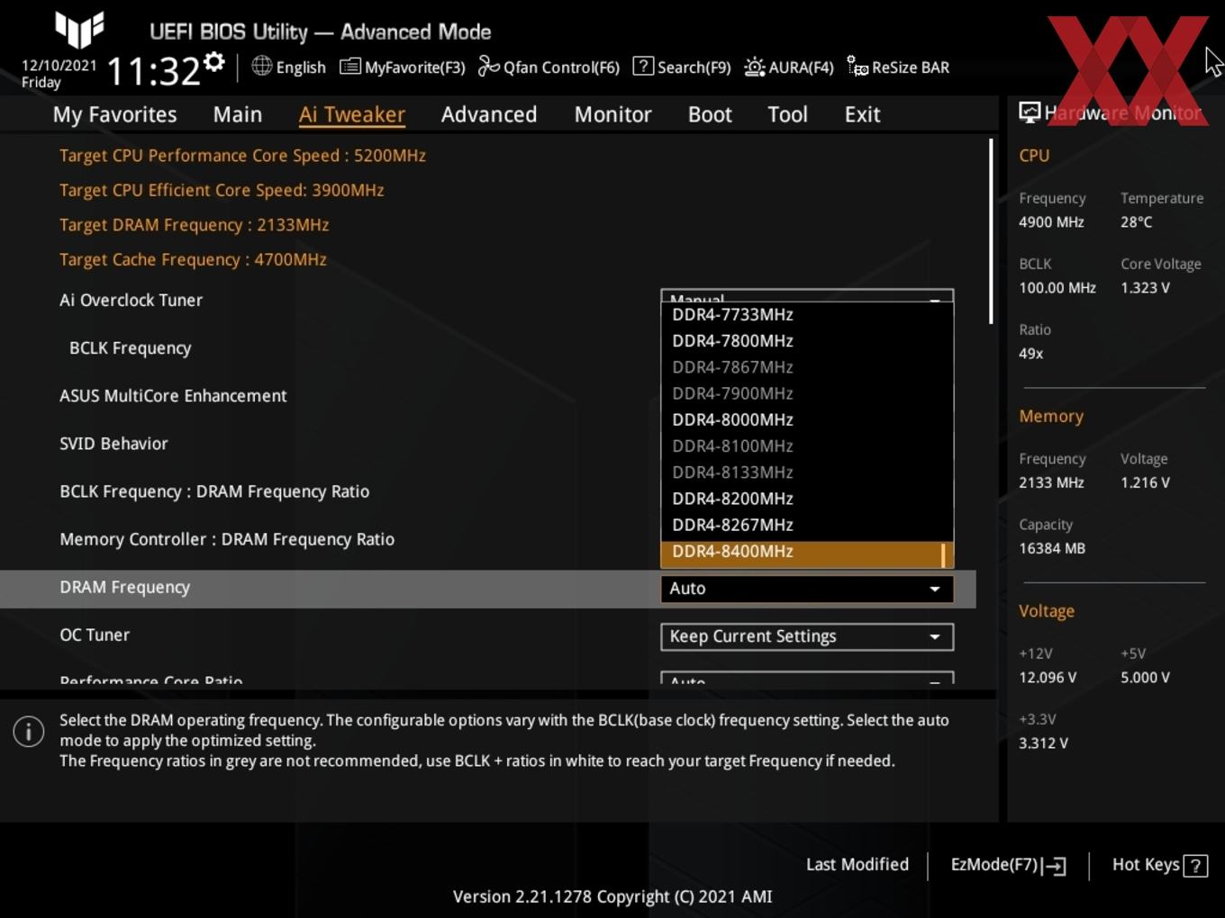The image size is (1225, 918).
Task: Click the main settings scrollbar
Action: click(991, 231)
